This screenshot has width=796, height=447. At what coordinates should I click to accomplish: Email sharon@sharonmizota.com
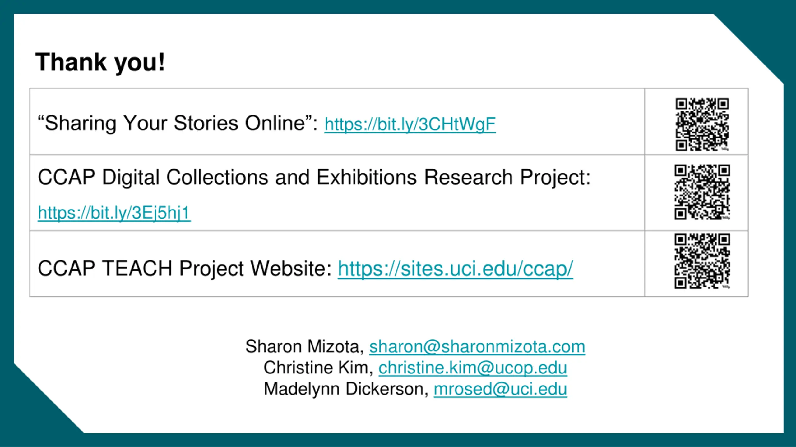[x=477, y=346]
